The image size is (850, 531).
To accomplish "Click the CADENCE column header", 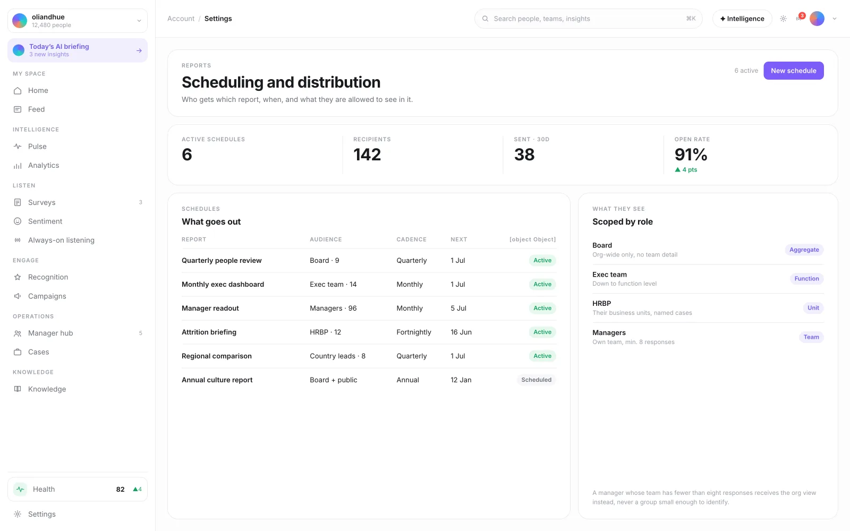I will tap(411, 239).
